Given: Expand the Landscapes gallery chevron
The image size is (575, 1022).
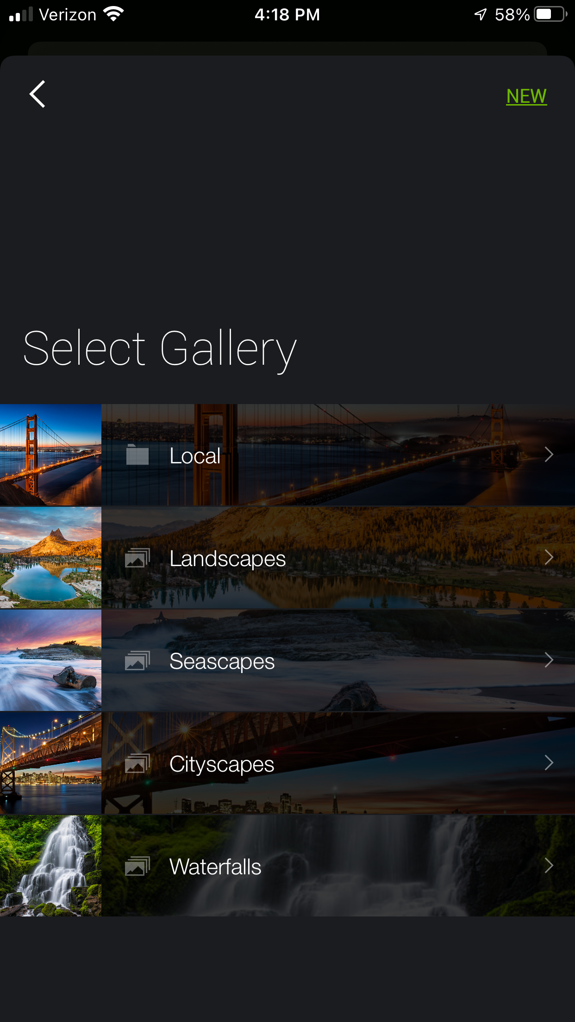Looking at the screenshot, I should tap(549, 557).
